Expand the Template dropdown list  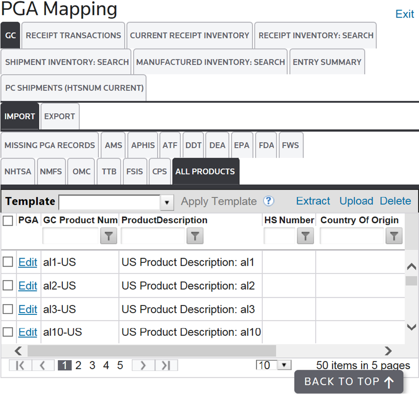pos(167,203)
